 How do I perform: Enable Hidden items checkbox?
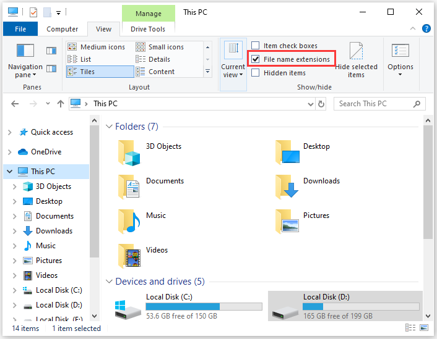(255, 73)
